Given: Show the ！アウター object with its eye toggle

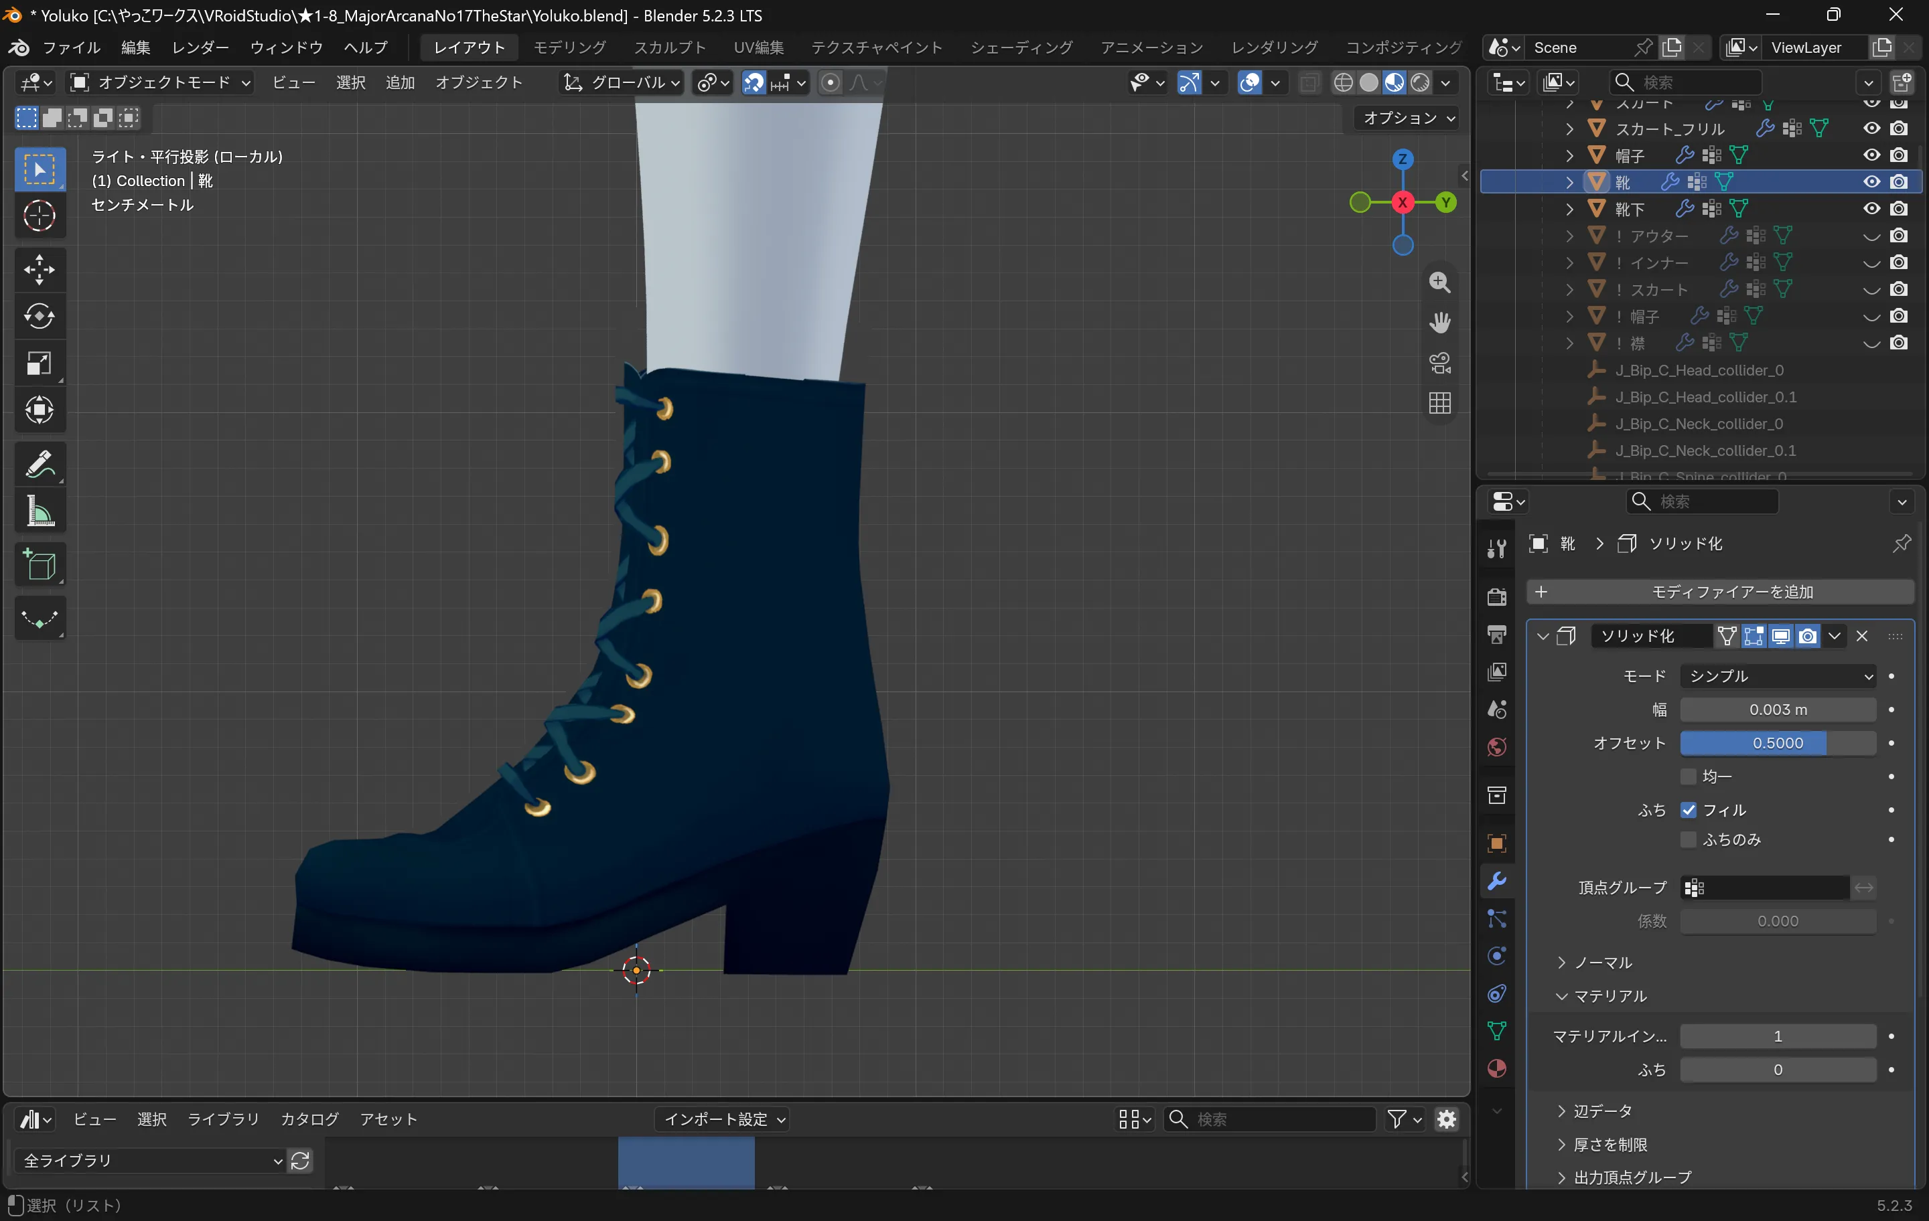Looking at the screenshot, I should [1871, 236].
